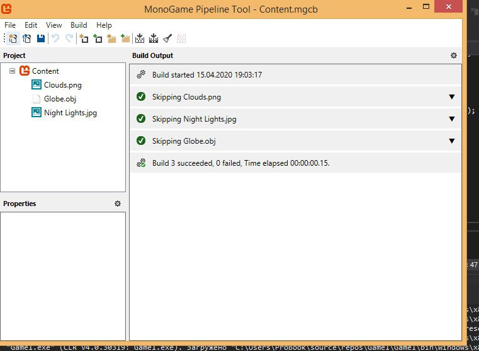
Task: Click the Skipping Clouds.png output text
Action: (x=186, y=97)
